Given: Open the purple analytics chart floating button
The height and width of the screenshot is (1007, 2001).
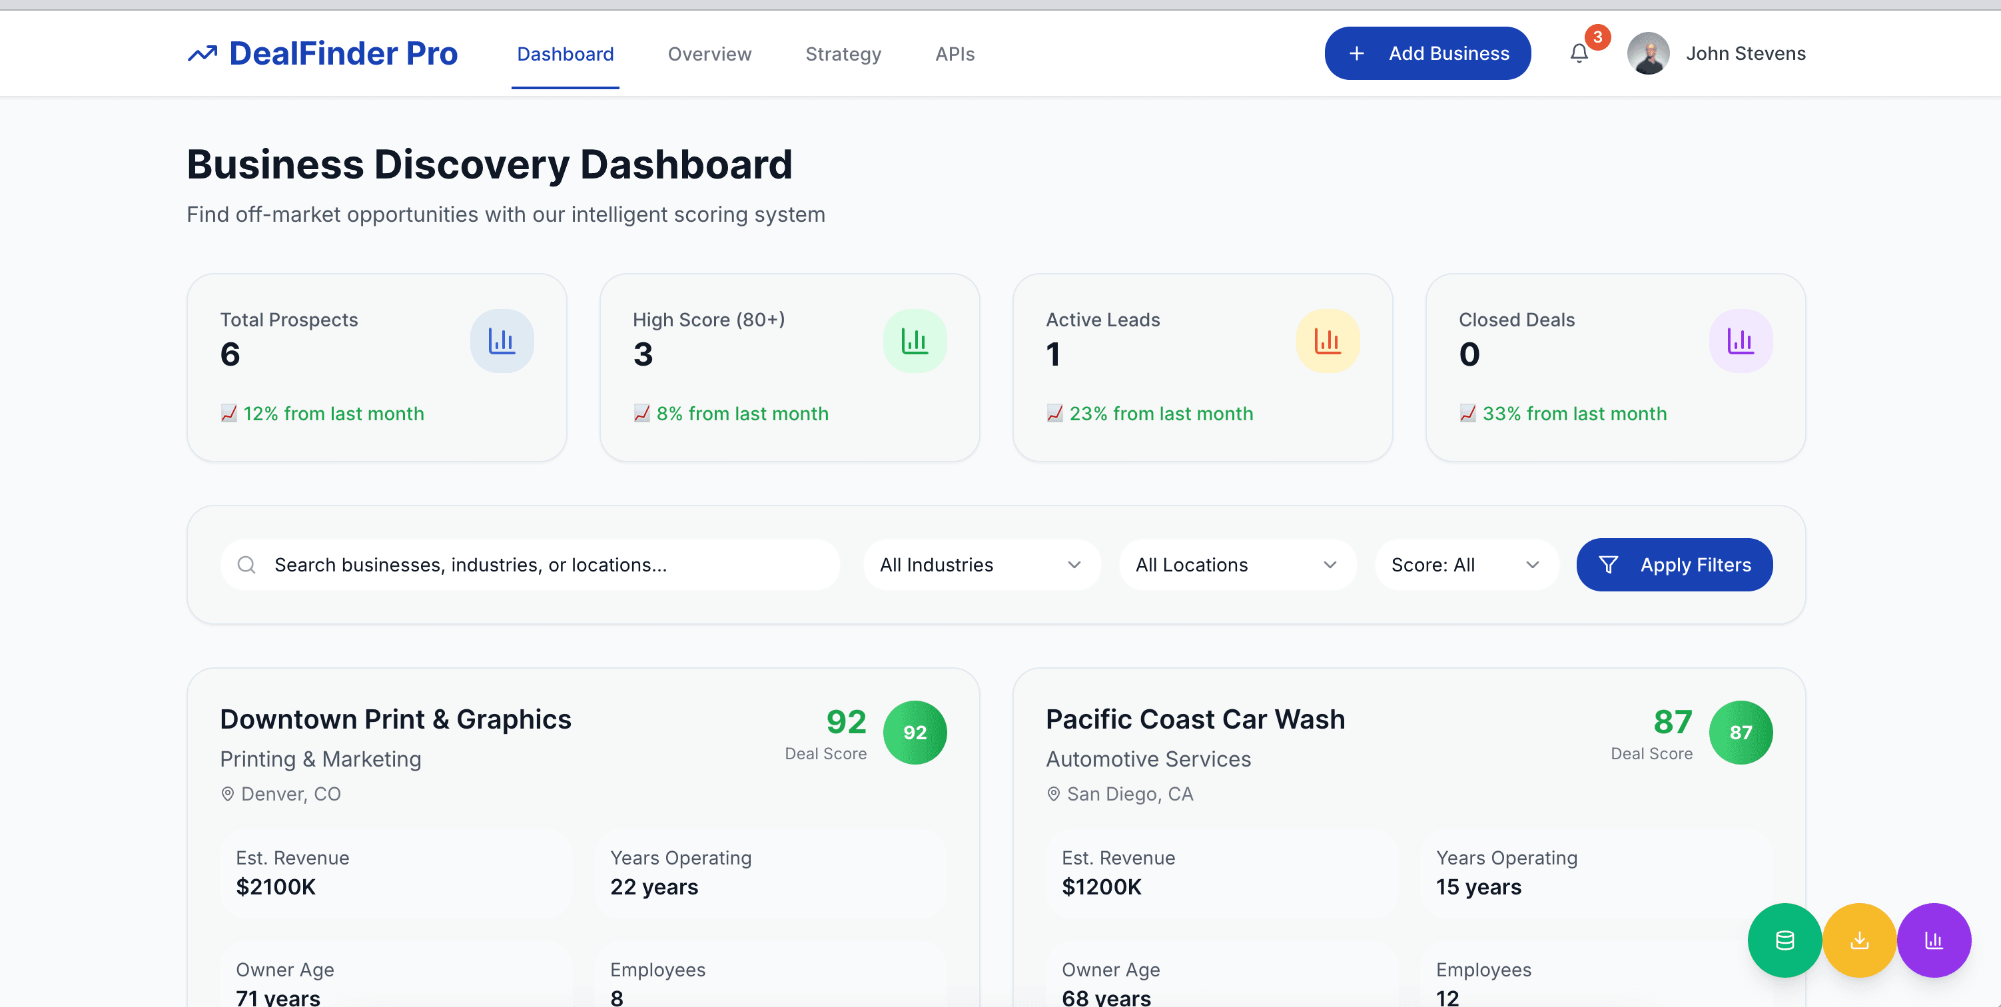Looking at the screenshot, I should [1935, 940].
